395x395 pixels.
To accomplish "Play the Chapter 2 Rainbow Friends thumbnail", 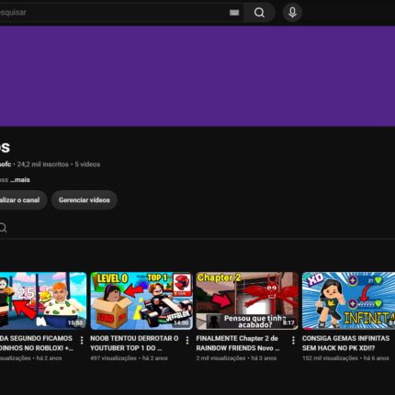I will (x=247, y=300).
